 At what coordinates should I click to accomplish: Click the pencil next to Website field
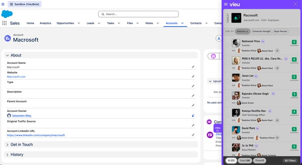193,76
